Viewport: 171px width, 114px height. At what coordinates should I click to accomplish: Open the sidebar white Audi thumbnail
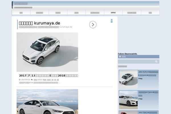tap(128, 100)
